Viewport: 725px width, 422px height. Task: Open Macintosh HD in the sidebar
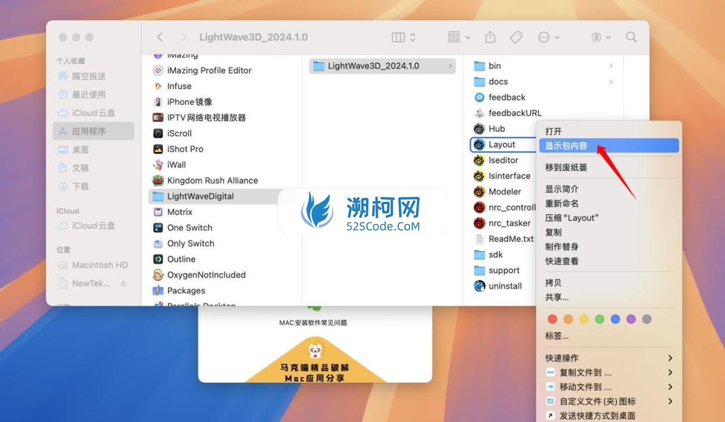[x=93, y=265]
